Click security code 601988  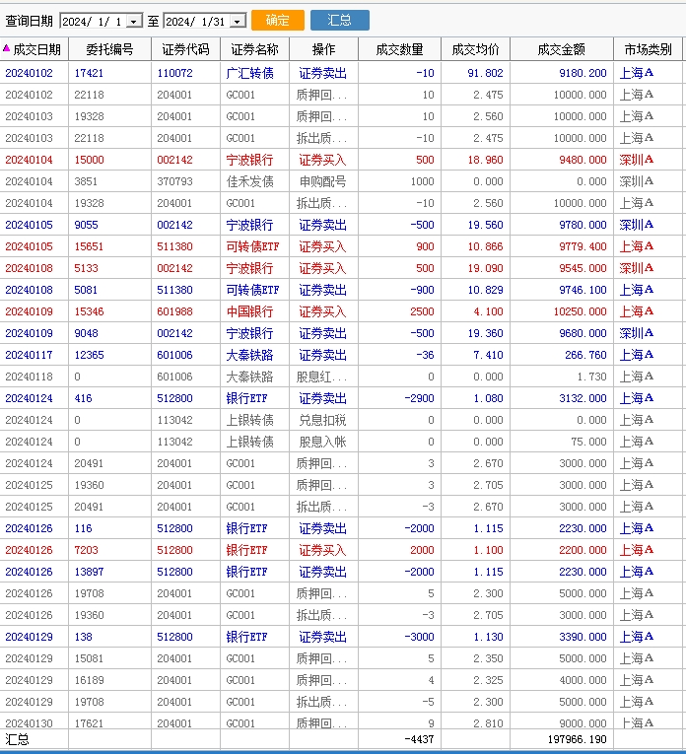tap(174, 311)
